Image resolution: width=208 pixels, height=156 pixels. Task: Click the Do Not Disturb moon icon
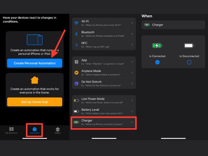point(77,83)
